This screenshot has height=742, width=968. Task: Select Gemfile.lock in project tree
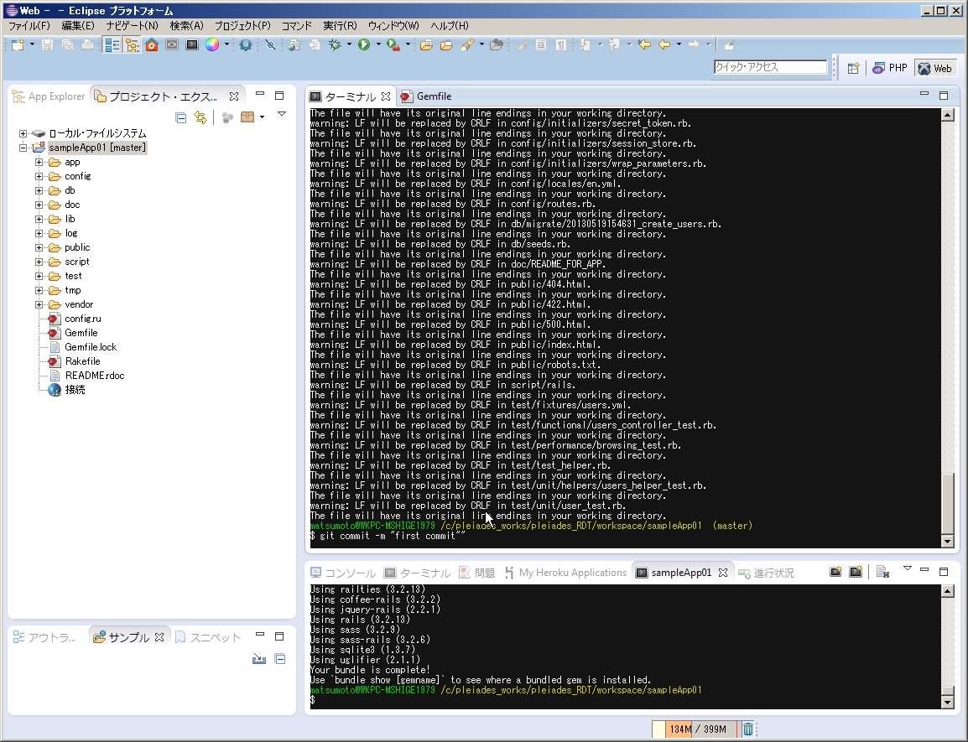pyautogui.click(x=91, y=347)
